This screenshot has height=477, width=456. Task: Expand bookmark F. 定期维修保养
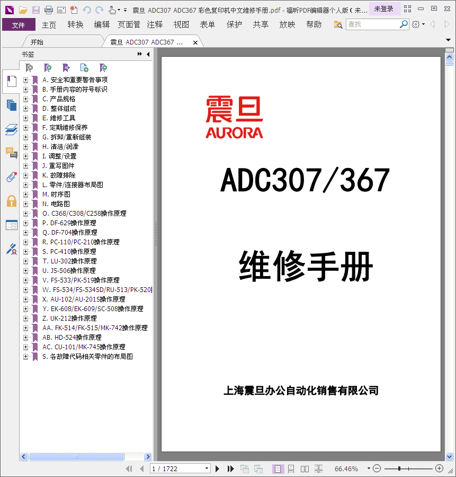pos(26,128)
